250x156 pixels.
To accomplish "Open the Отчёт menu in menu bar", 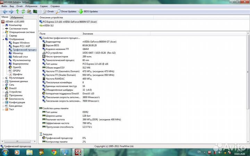I will [19, 6].
